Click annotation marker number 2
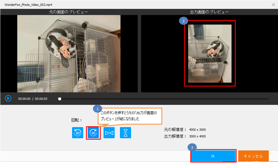The image size is (278, 163). pyautogui.click(x=184, y=21)
